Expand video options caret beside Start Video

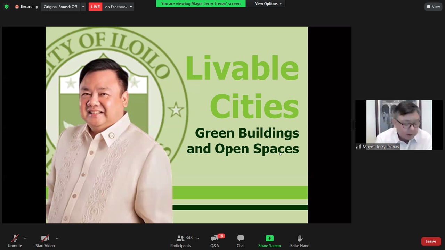pyautogui.click(x=57, y=238)
